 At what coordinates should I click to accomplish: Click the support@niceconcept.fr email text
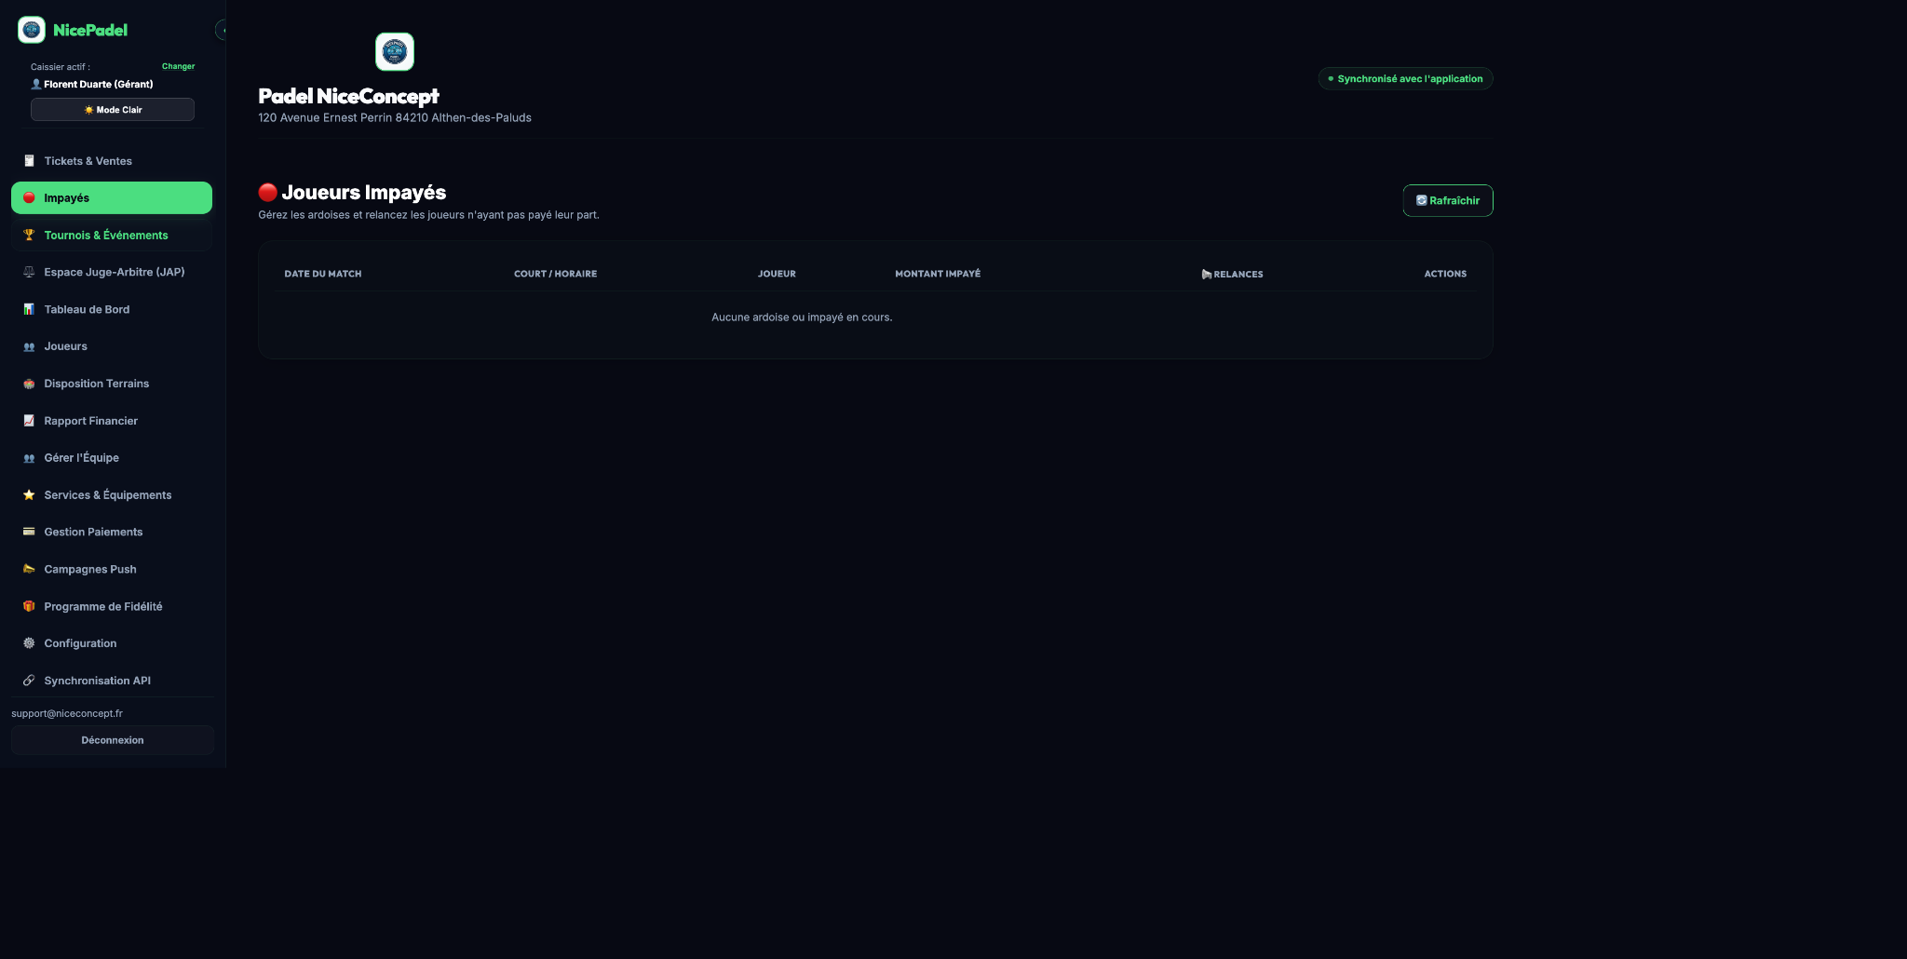[x=67, y=713]
